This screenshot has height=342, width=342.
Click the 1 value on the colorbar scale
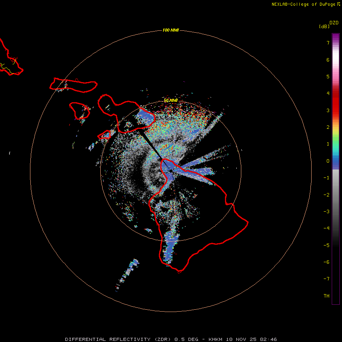(328, 144)
